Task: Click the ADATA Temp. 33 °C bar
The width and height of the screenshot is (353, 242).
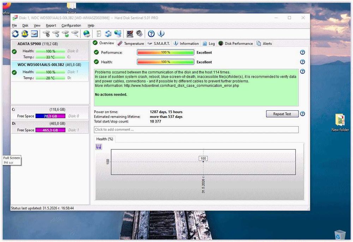Action: [50, 57]
